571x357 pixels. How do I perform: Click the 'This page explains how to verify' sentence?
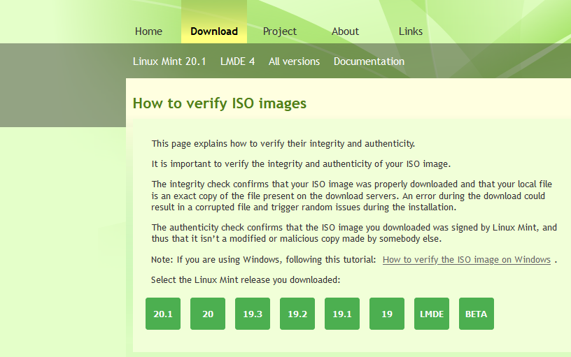283,144
